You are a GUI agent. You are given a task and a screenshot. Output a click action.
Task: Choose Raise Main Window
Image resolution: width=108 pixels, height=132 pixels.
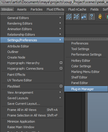point(32,127)
